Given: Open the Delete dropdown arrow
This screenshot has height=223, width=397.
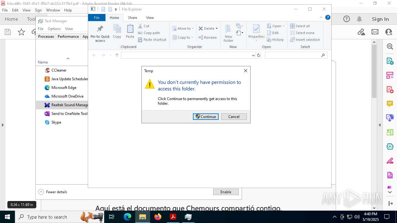Looking at the screenshot, I should [x=216, y=28].
